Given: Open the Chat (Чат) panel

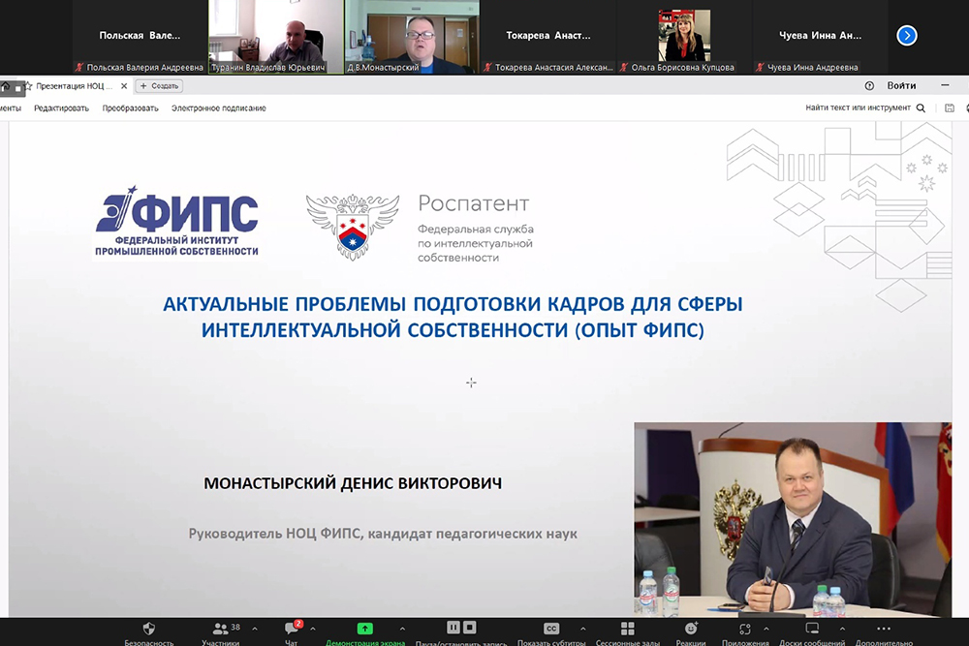Looking at the screenshot, I should pyautogui.click(x=291, y=630).
